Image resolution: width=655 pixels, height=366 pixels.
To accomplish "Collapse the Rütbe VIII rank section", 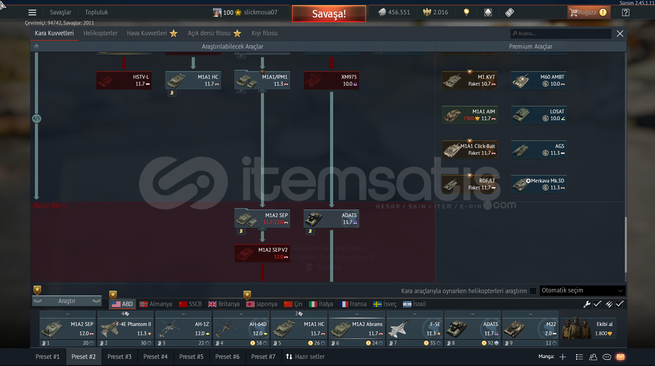I will tap(50, 206).
